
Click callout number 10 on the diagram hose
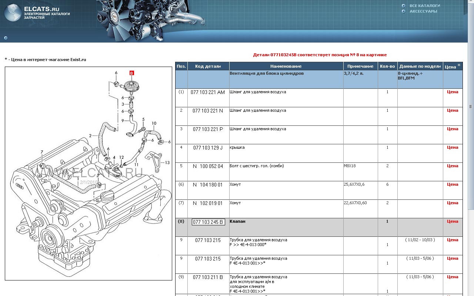[154, 123]
